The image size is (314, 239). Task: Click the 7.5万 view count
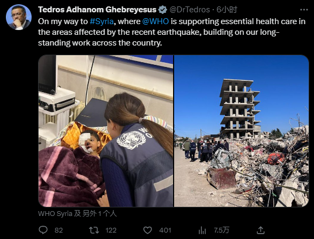[x=221, y=230]
